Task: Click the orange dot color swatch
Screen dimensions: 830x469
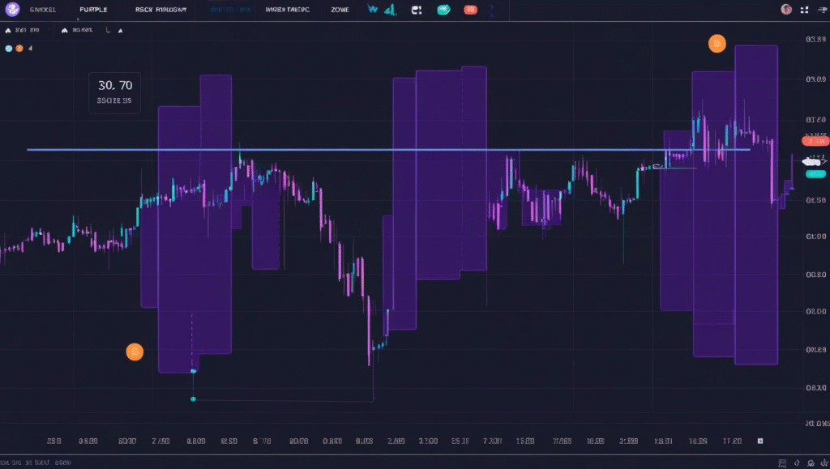Action: click(20, 49)
